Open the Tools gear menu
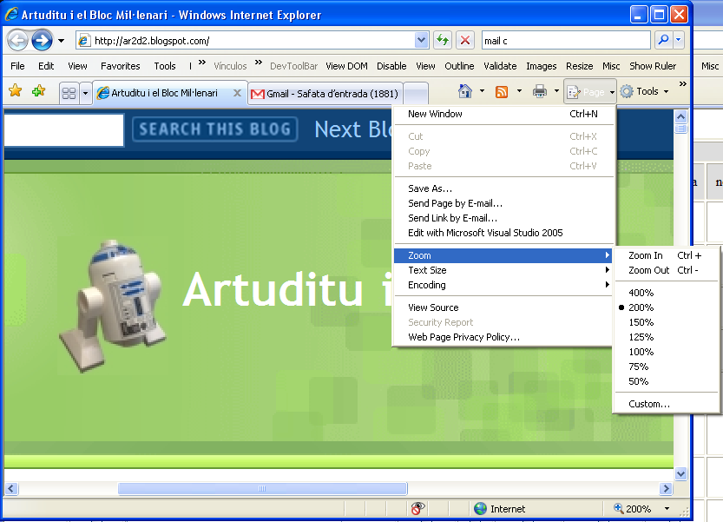This screenshot has height=522, width=723. tap(644, 91)
